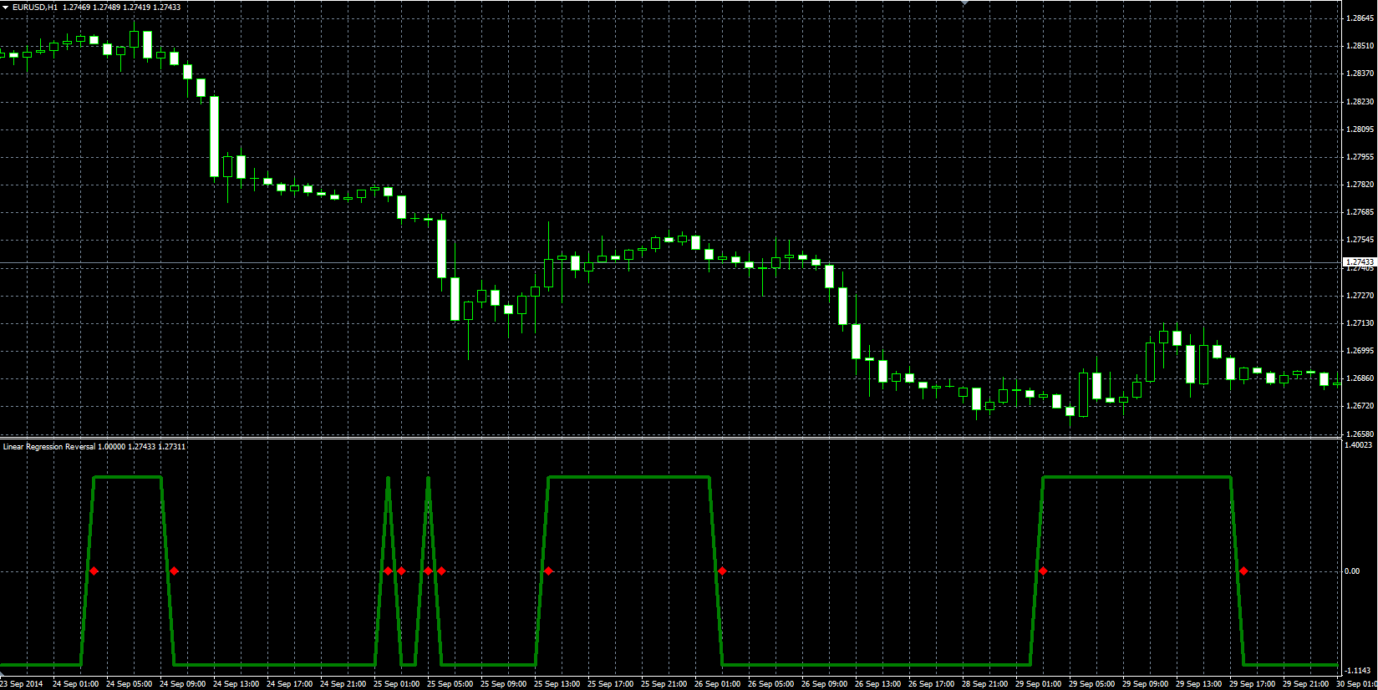This screenshot has width=1378, height=690.
Task: Click the 1.28510 price scale label
Action: [1360, 46]
